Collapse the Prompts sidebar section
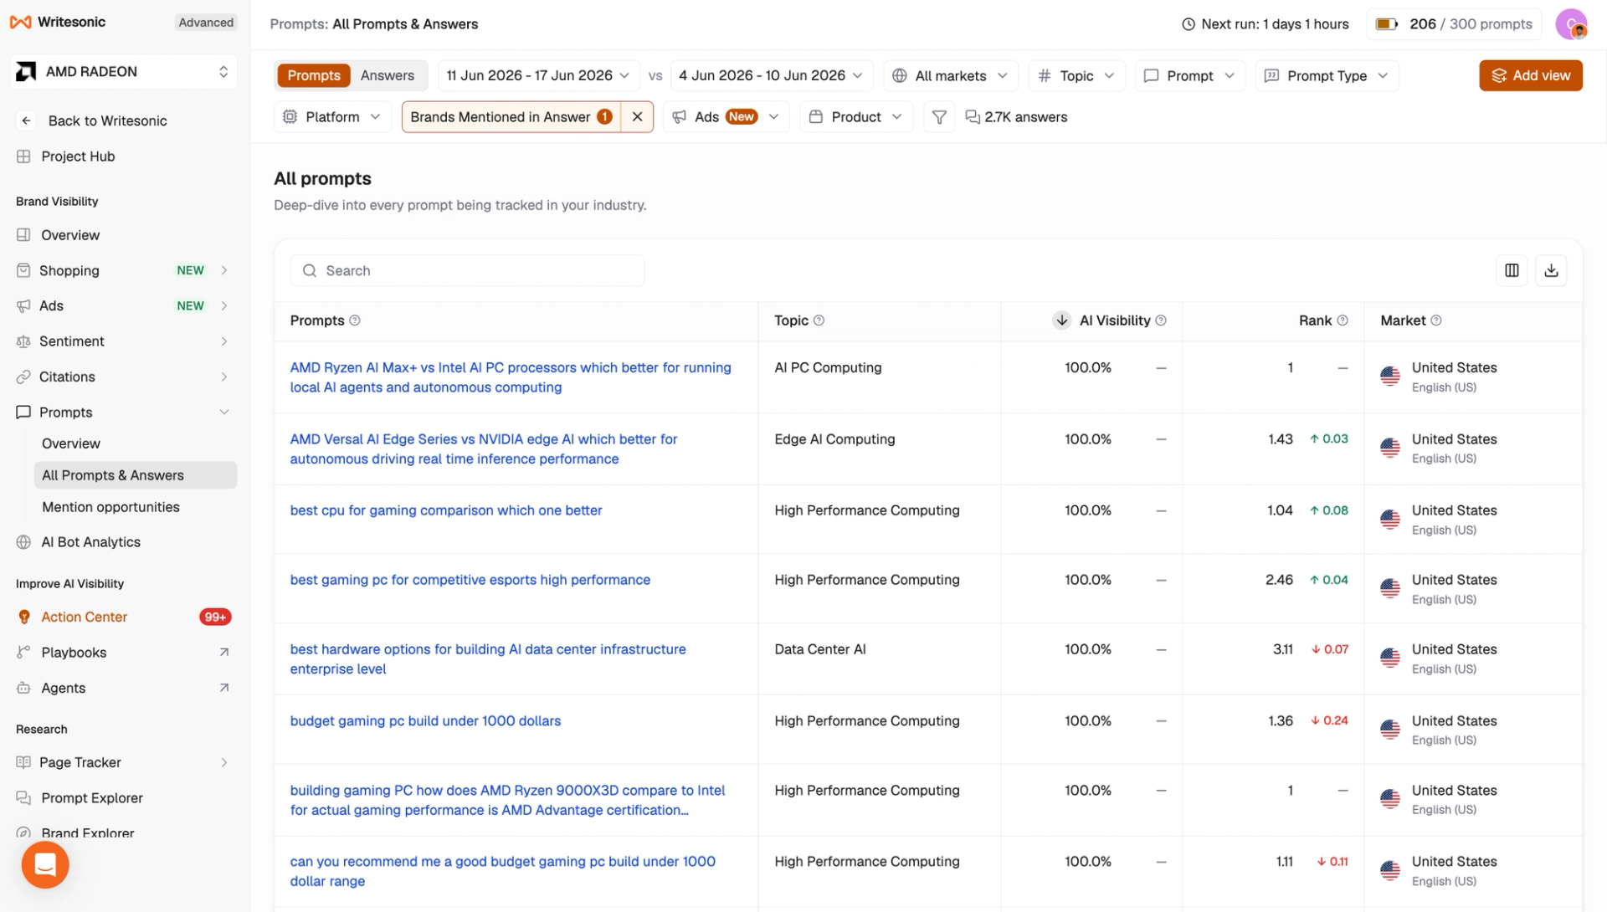The height and width of the screenshot is (912, 1607). 224,412
